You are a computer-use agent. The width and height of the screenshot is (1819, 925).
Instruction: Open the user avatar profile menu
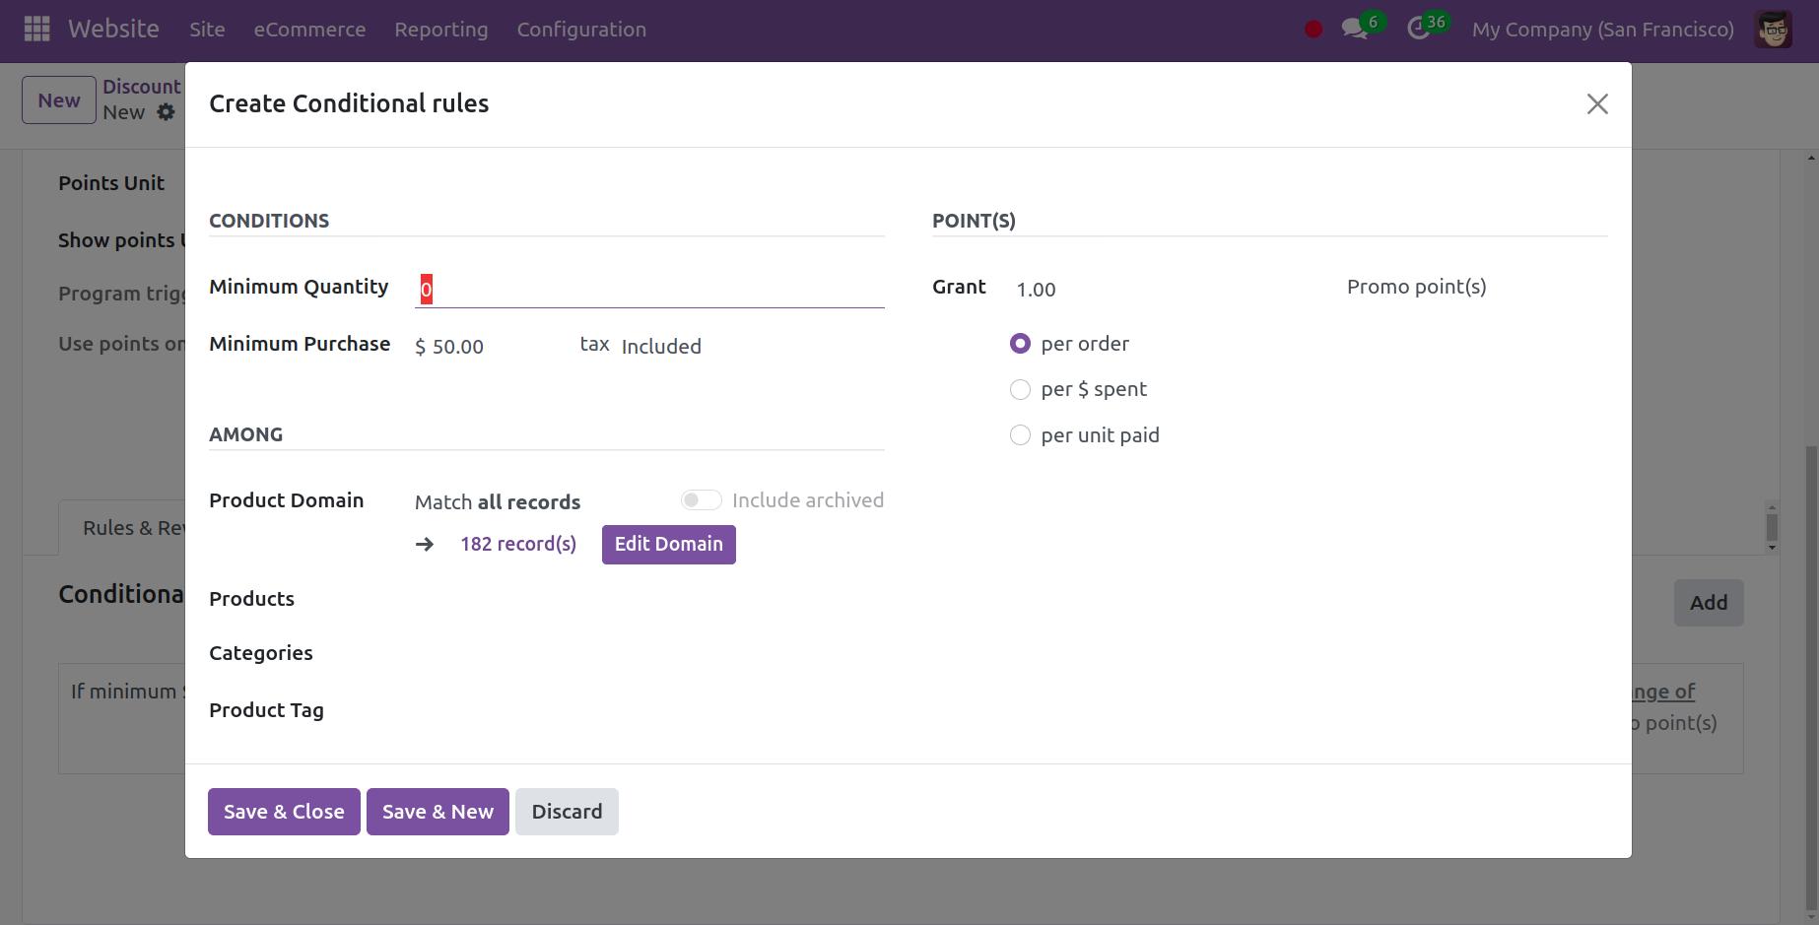pos(1772,30)
